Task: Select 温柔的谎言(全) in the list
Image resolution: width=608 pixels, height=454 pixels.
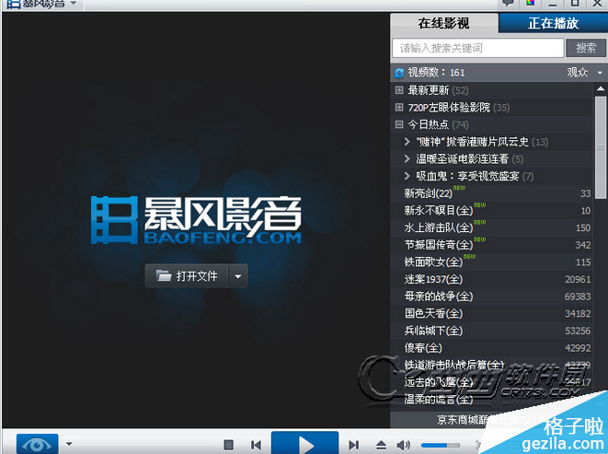Action: [x=492, y=400]
